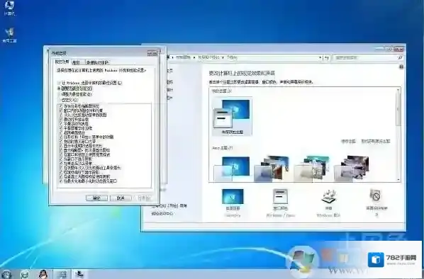
Task: Select the first Aero theme (Windows 7)
Action: pos(233,168)
